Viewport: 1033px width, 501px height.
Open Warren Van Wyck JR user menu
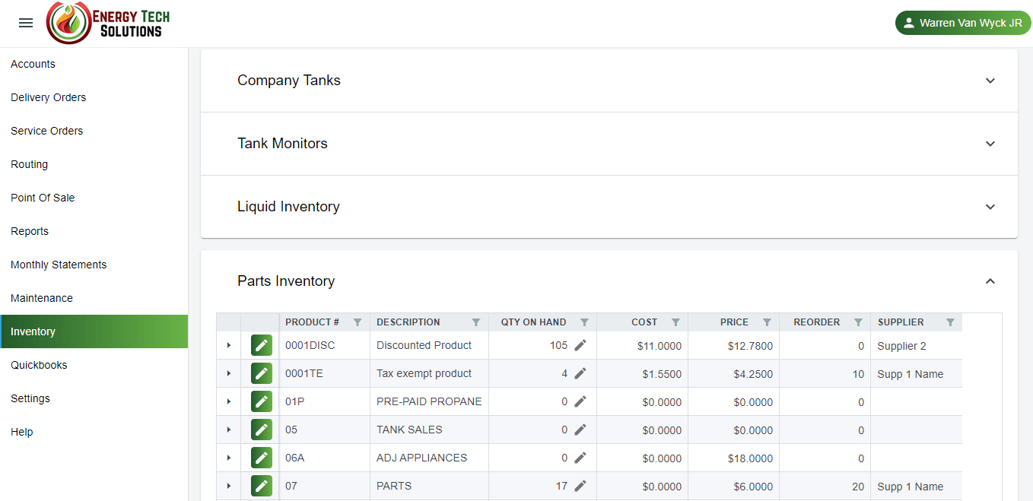point(962,23)
